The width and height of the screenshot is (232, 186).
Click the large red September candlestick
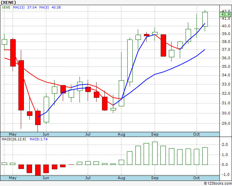coord(163,46)
